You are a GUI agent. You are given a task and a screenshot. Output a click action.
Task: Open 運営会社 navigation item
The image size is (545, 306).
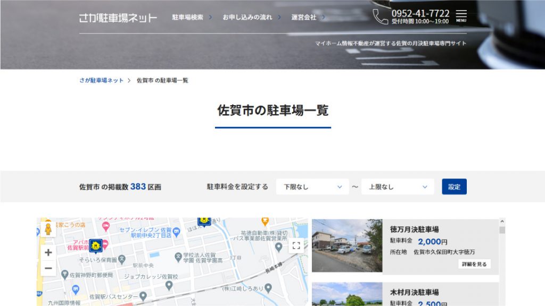[x=304, y=18]
